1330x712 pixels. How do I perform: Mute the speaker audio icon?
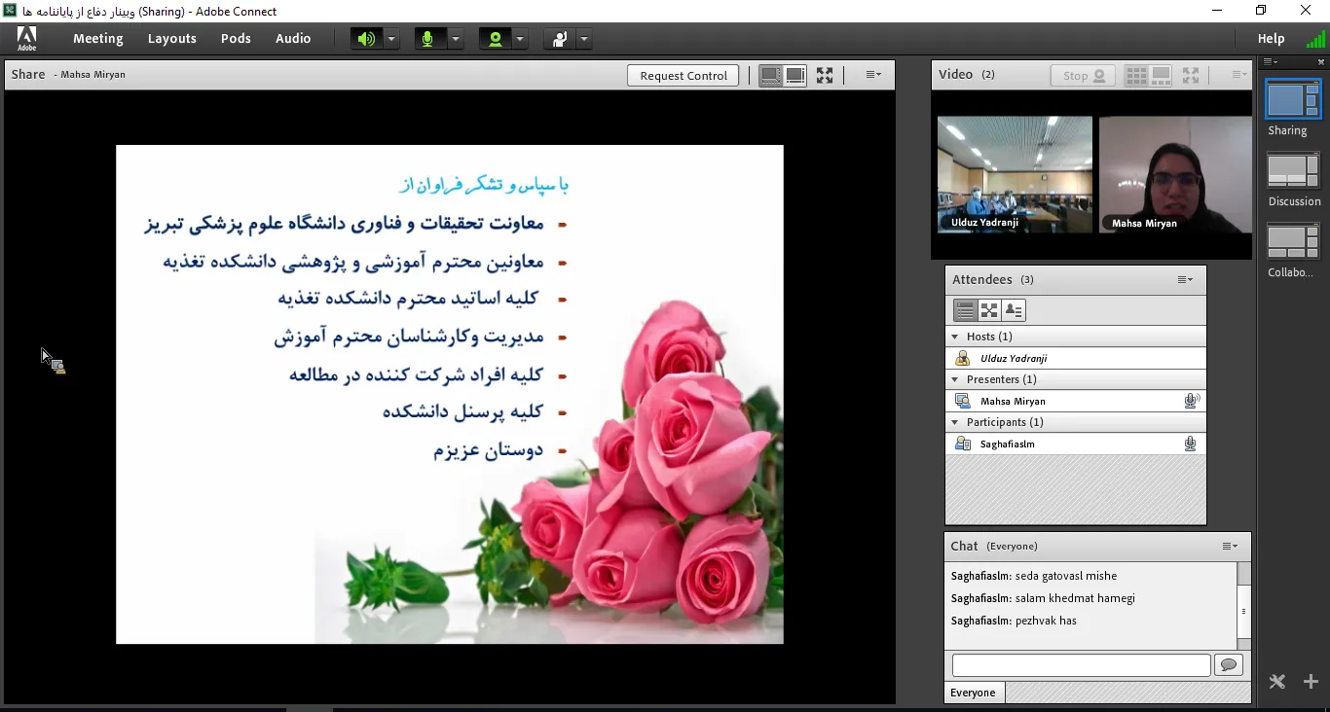click(x=366, y=39)
